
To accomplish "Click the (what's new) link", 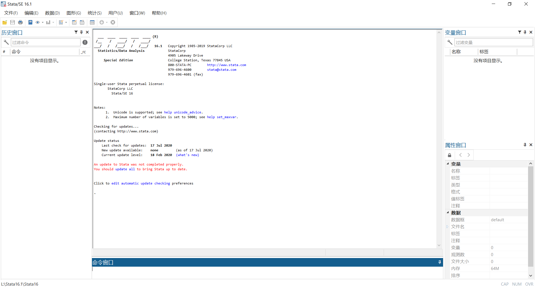I will pyautogui.click(x=188, y=155).
